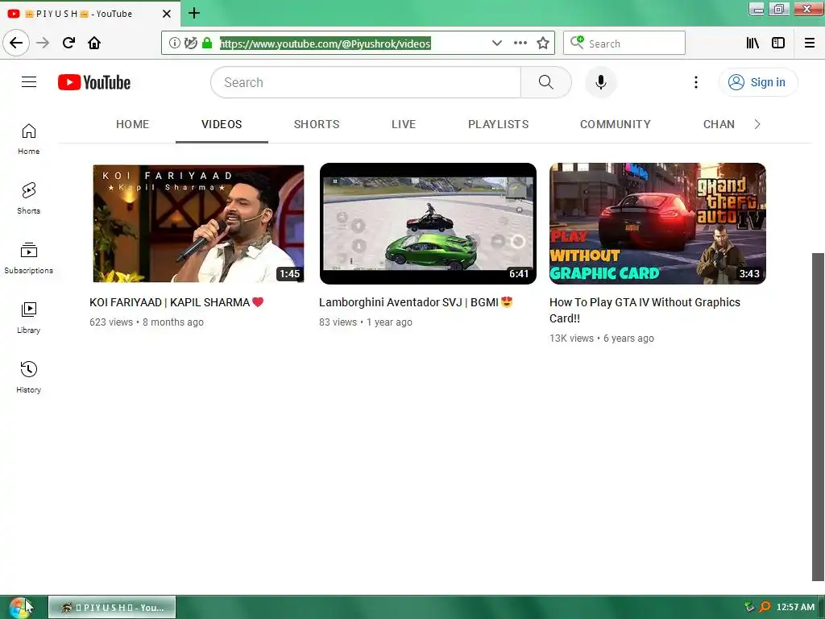This screenshot has height=619, width=825.
Task: Click title Lamborghini Aventador SVJ | BGMI
Action: 416,302
